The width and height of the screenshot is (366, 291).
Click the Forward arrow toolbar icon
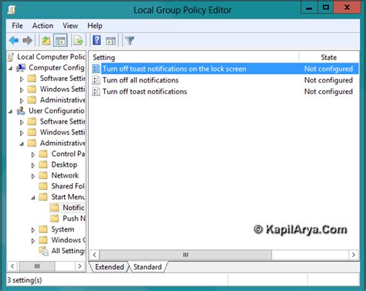27,40
